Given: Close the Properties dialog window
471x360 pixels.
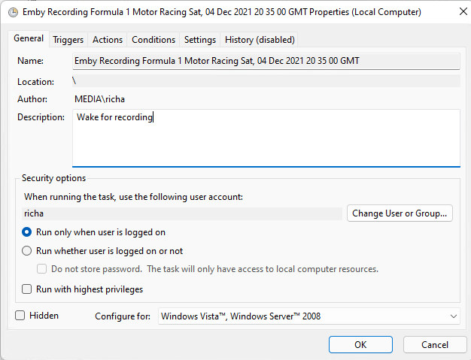Looking at the screenshot, I should (x=454, y=12).
